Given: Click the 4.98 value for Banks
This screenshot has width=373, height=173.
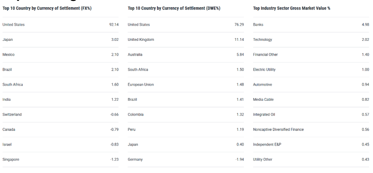Looking at the screenshot, I should [365, 25].
